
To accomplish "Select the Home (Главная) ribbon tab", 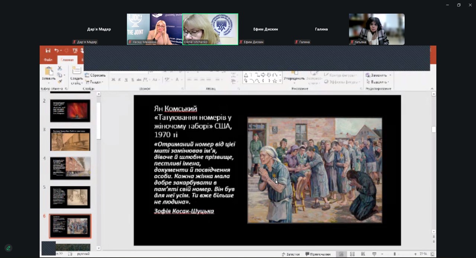I will point(67,60).
